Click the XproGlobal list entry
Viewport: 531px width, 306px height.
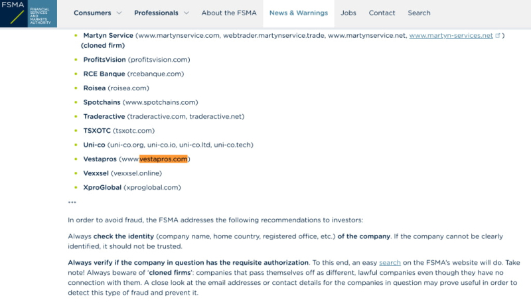(x=132, y=188)
